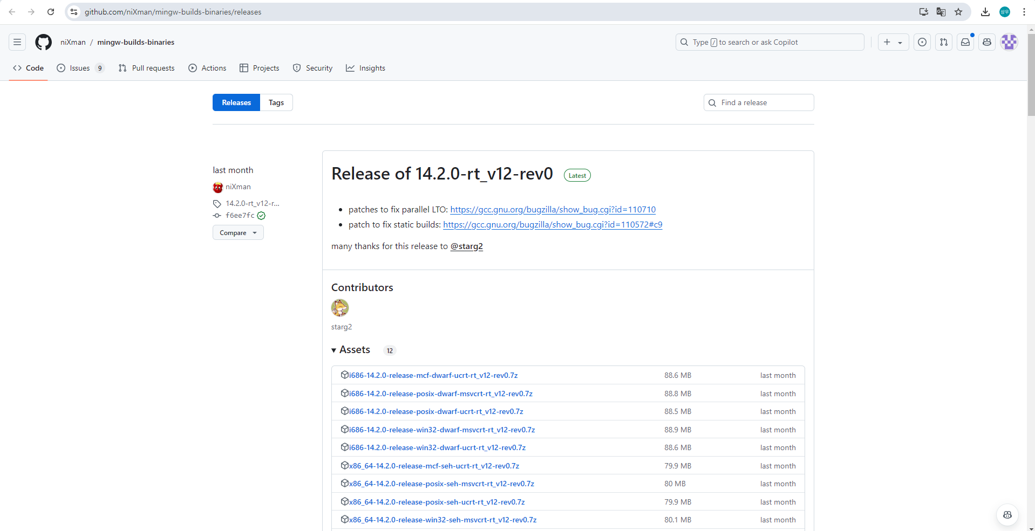The height and width of the screenshot is (531, 1035).
Task: Download x86_64 win32-seh-msvcrt 7z asset
Action: coord(442,520)
